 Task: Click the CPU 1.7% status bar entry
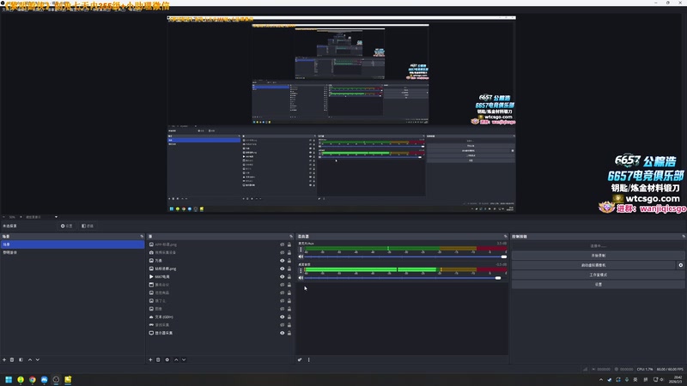645,370
